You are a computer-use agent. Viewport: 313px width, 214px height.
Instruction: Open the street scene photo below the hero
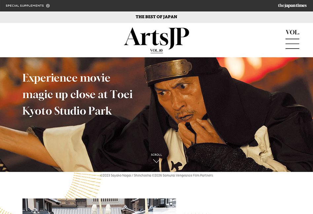coord(99,206)
